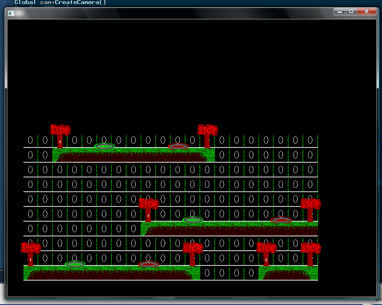The image size is (382, 305).
Task: Select the red oval pad on middle platform
Action: [x=281, y=220]
